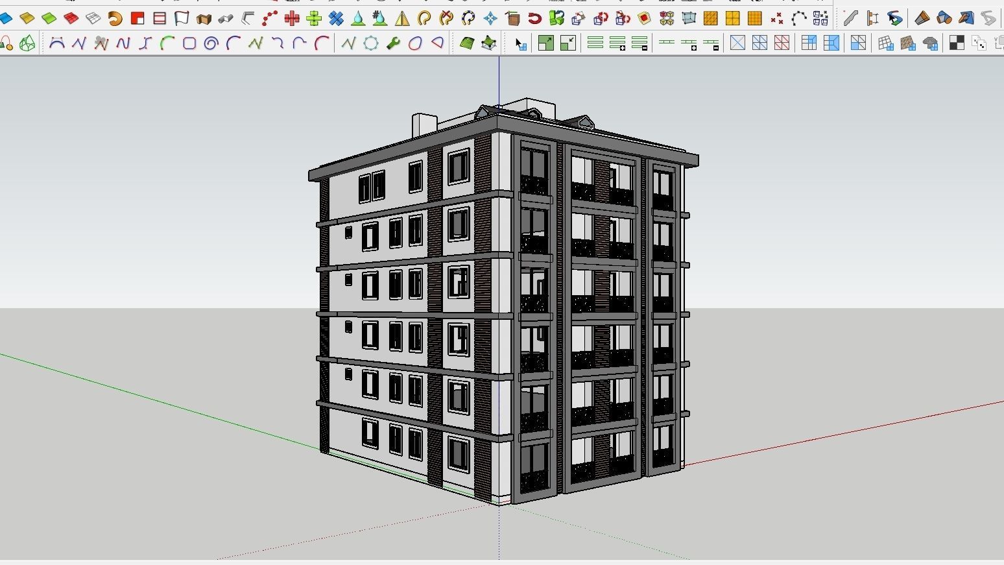This screenshot has width=1004, height=565.
Task: Click the green contour terrain icon
Action: pyautogui.click(x=467, y=43)
